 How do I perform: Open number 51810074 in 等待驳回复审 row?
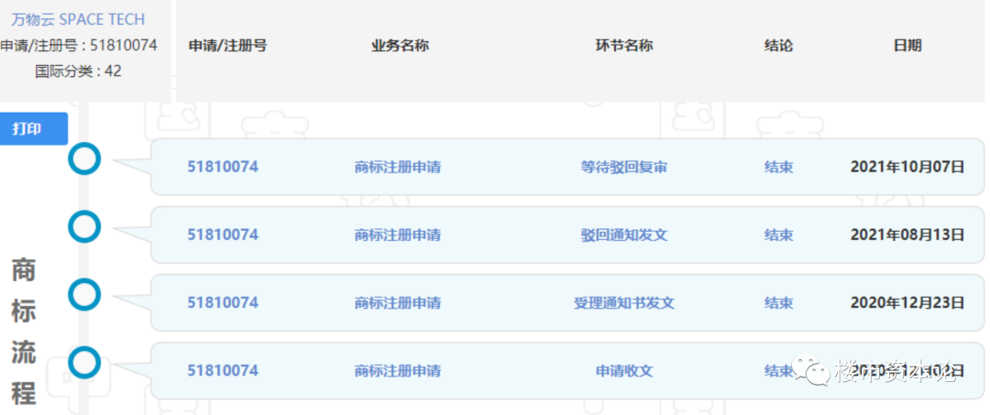[x=223, y=167]
